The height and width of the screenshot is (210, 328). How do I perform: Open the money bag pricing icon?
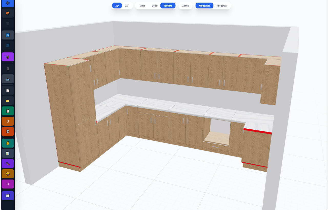coord(8,143)
